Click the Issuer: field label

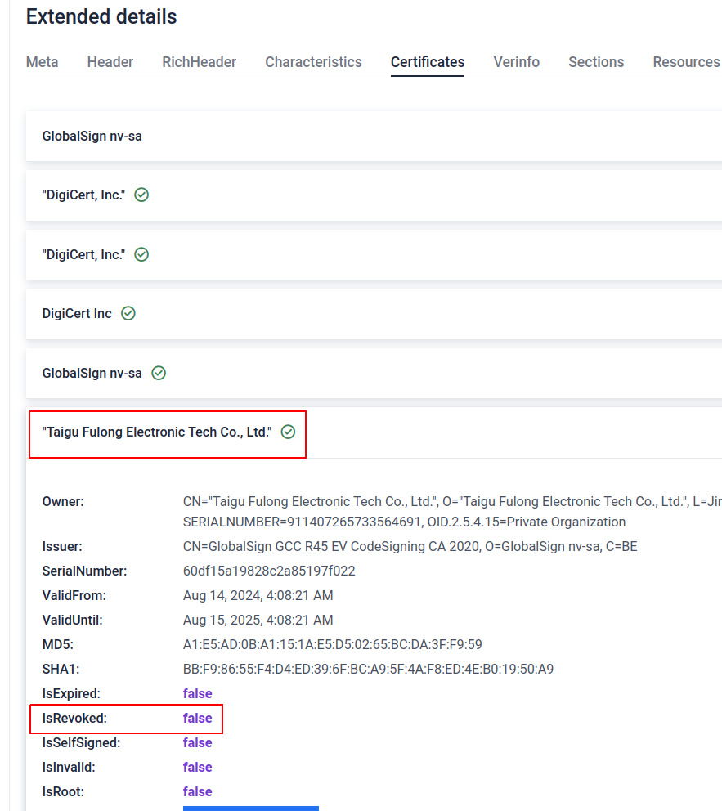click(62, 547)
